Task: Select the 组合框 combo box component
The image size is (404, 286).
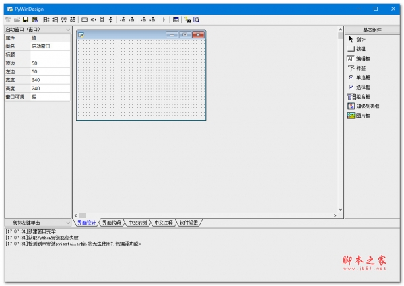Action: click(x=359, y=96)
